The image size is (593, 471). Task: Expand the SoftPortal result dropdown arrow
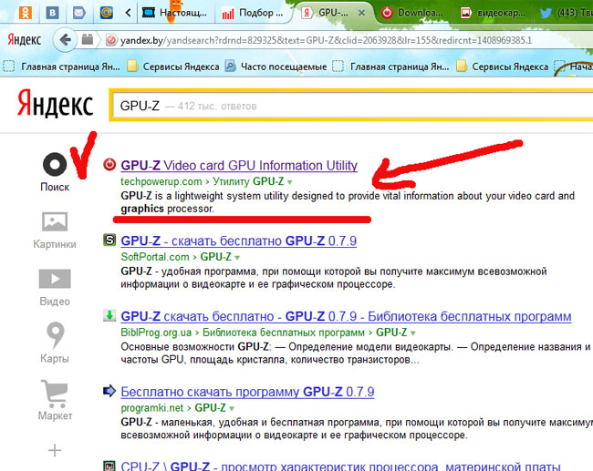[237, 258]
